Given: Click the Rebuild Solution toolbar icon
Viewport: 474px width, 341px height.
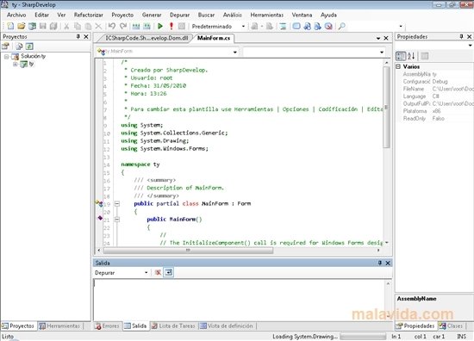Looking at the screenshot, I should pyautogui.click(x=147, y=27).
